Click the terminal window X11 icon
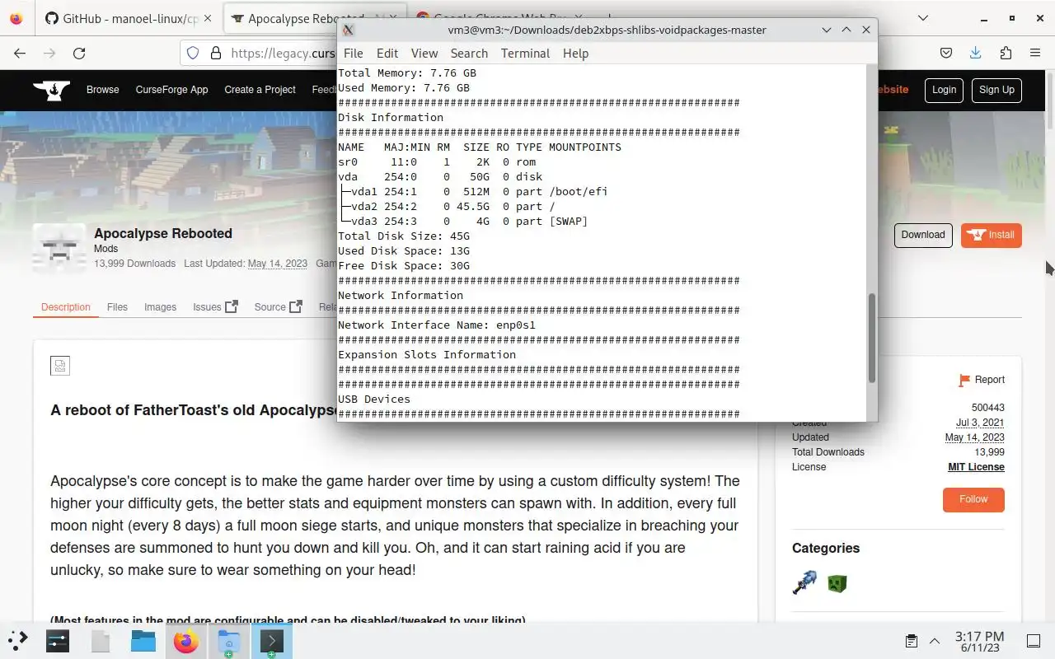Screen dimensions: 1055x659 point(349,30)
